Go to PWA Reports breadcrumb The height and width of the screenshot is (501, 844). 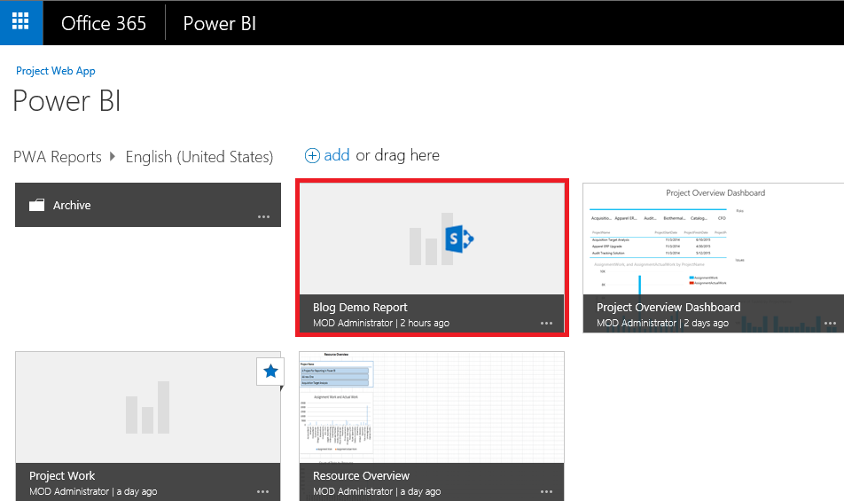(58, 157)
